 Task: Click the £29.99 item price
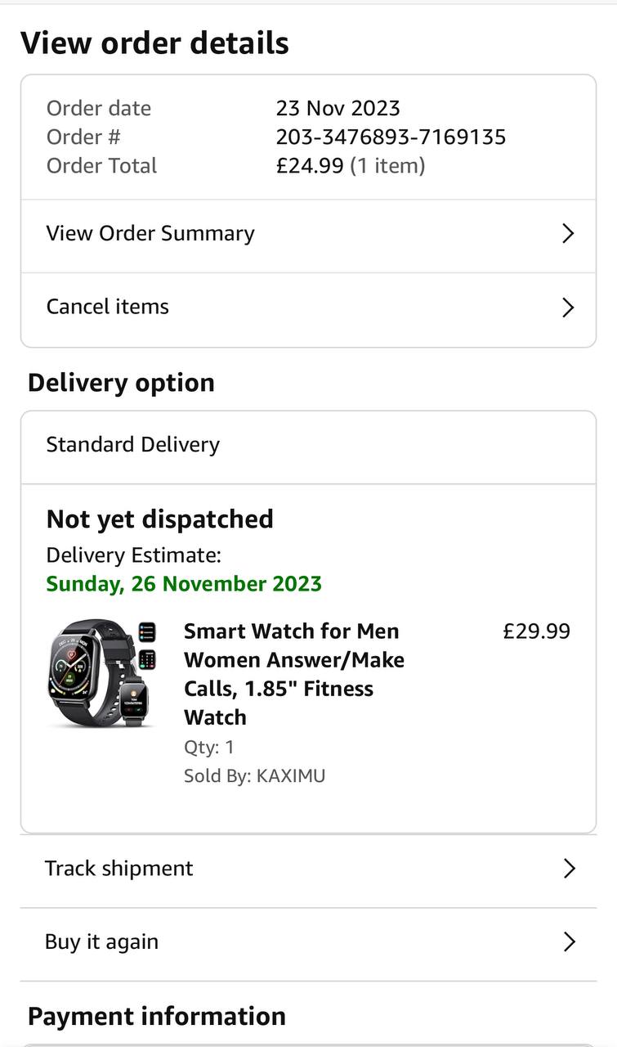pos(536,631)
